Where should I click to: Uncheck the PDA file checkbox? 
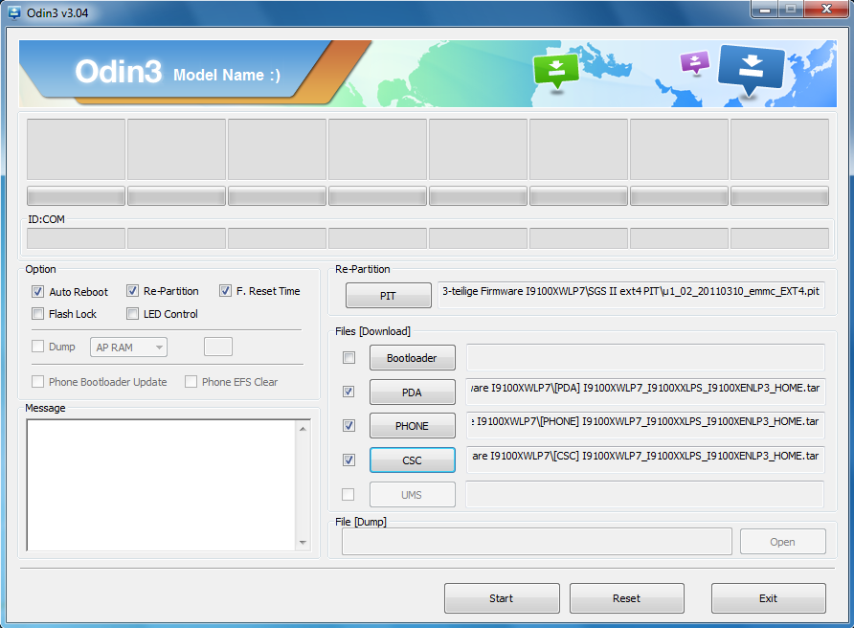348,392
